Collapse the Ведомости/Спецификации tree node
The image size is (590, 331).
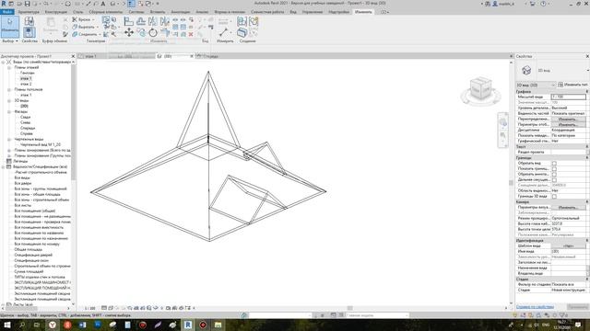(4, 166)
